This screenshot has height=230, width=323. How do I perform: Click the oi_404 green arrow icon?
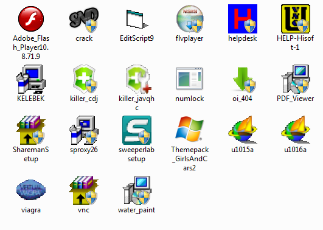tap(244, 79)
